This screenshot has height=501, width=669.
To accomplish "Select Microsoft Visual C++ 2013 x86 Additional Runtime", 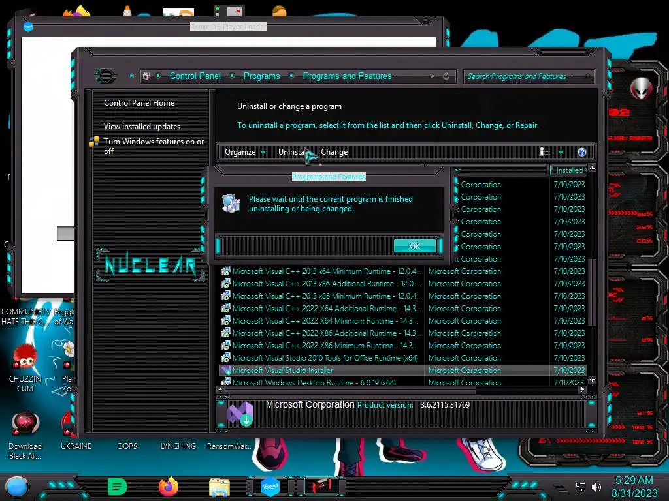I will [x=327, y=283].
